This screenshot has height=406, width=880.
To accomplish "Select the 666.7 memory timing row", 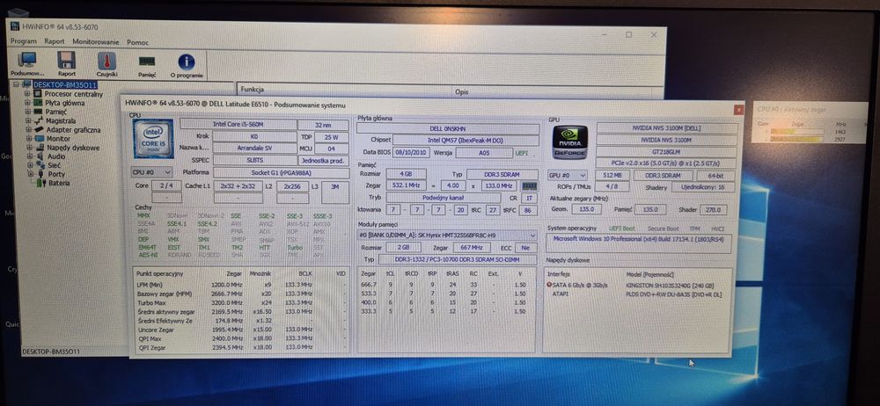I will [447, 285].
